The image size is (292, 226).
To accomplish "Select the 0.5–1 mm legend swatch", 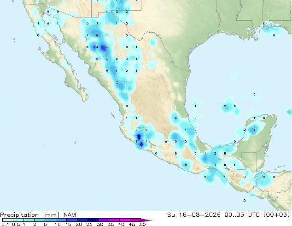I will [18, 220].
